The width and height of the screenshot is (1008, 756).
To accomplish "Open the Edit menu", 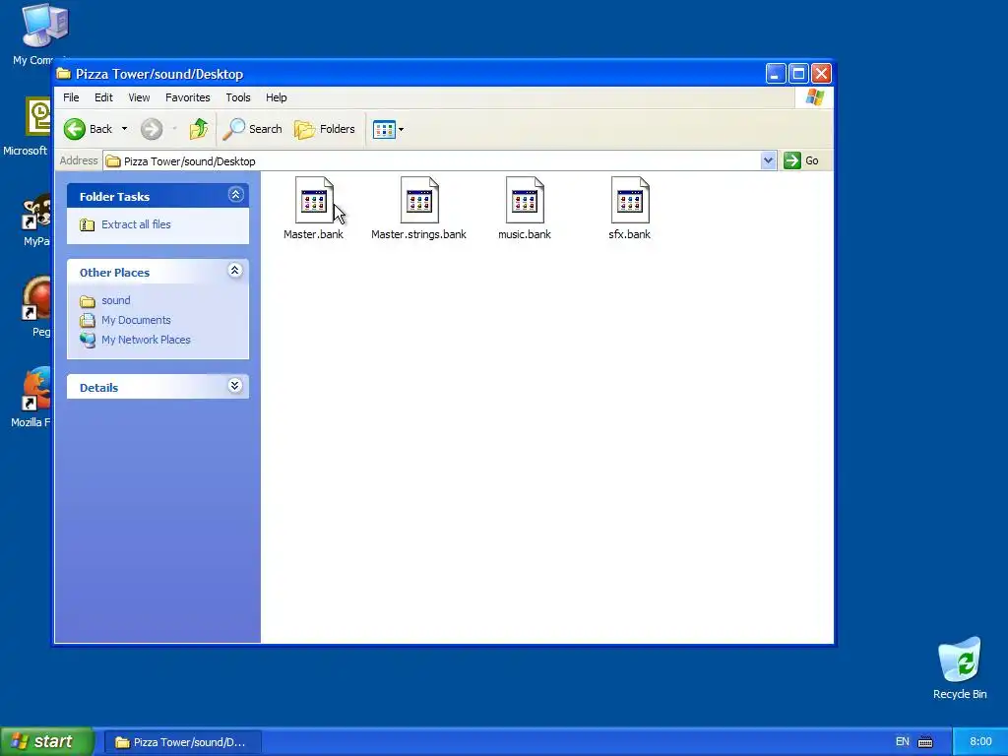I will point(103,97).
